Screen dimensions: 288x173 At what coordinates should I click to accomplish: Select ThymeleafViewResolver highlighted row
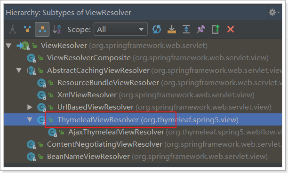coord(143,119)
